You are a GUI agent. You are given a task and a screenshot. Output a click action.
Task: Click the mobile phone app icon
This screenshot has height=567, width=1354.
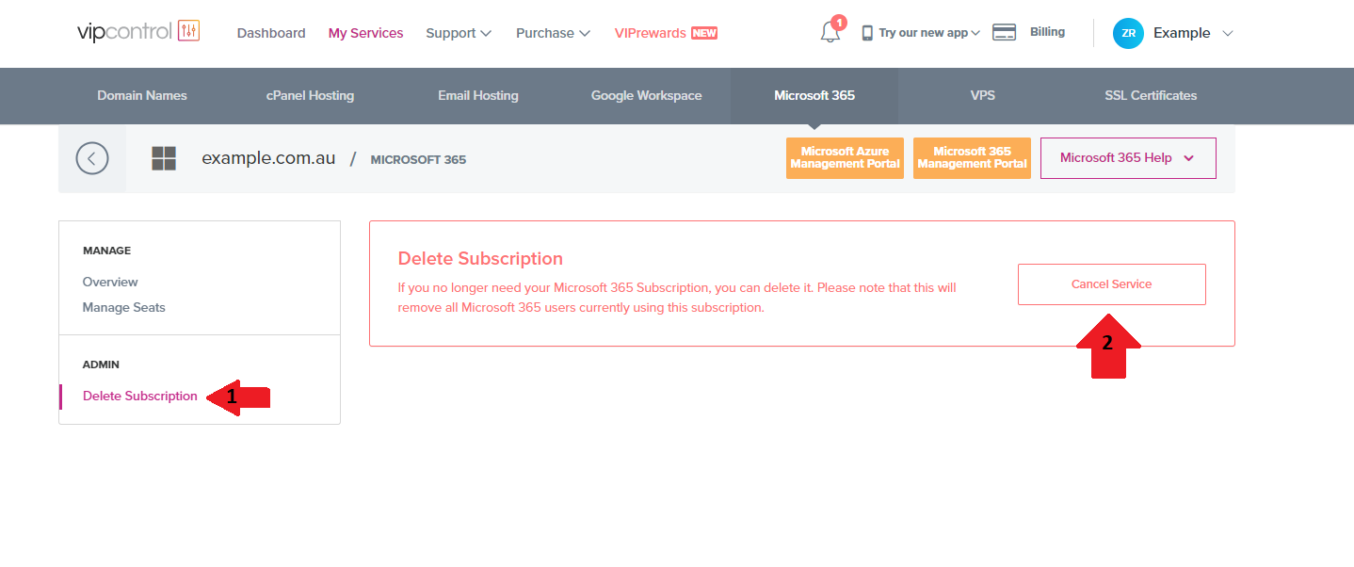coord(867,33)
